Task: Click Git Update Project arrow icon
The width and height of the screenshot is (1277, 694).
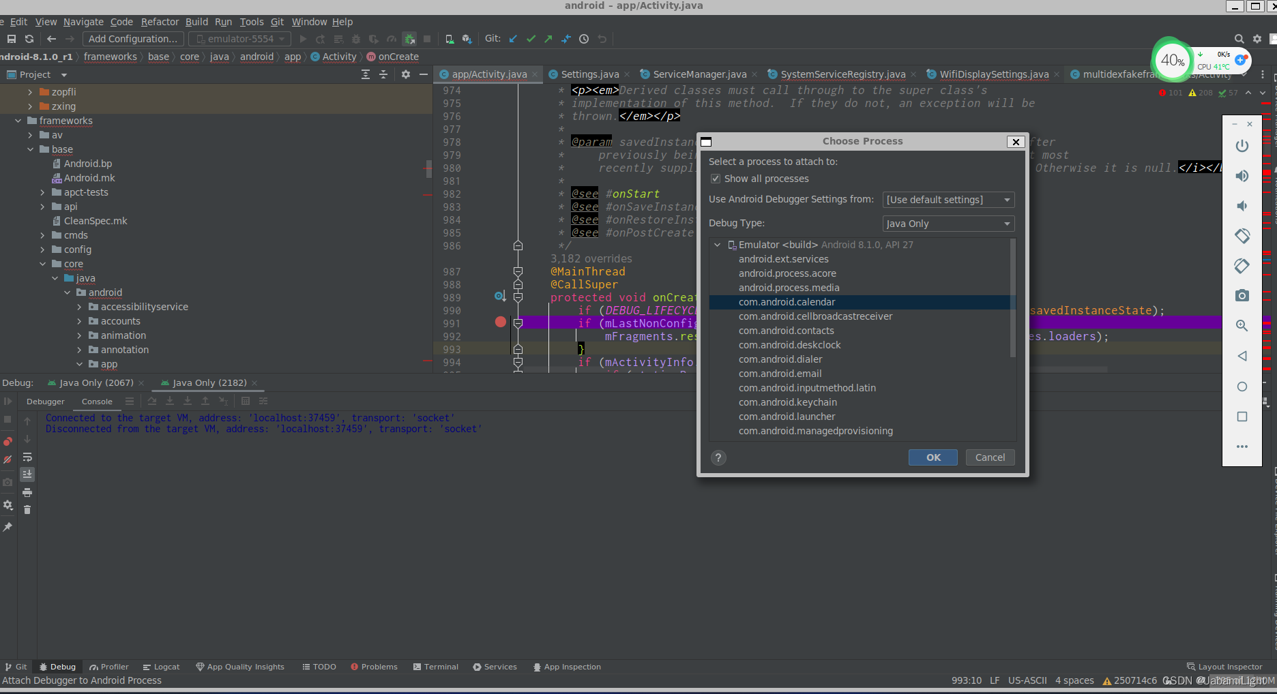Action: (x=513, y=39)
